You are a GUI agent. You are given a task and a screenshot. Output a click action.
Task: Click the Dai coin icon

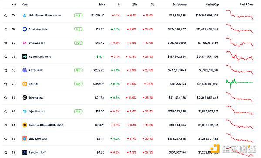pyautogui.click(x=25, y=84)
